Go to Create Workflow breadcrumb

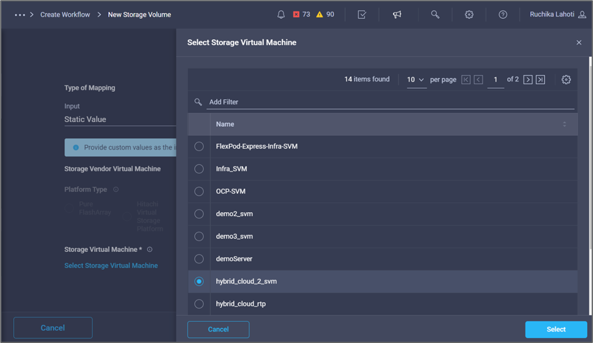(x=65, y=14)
